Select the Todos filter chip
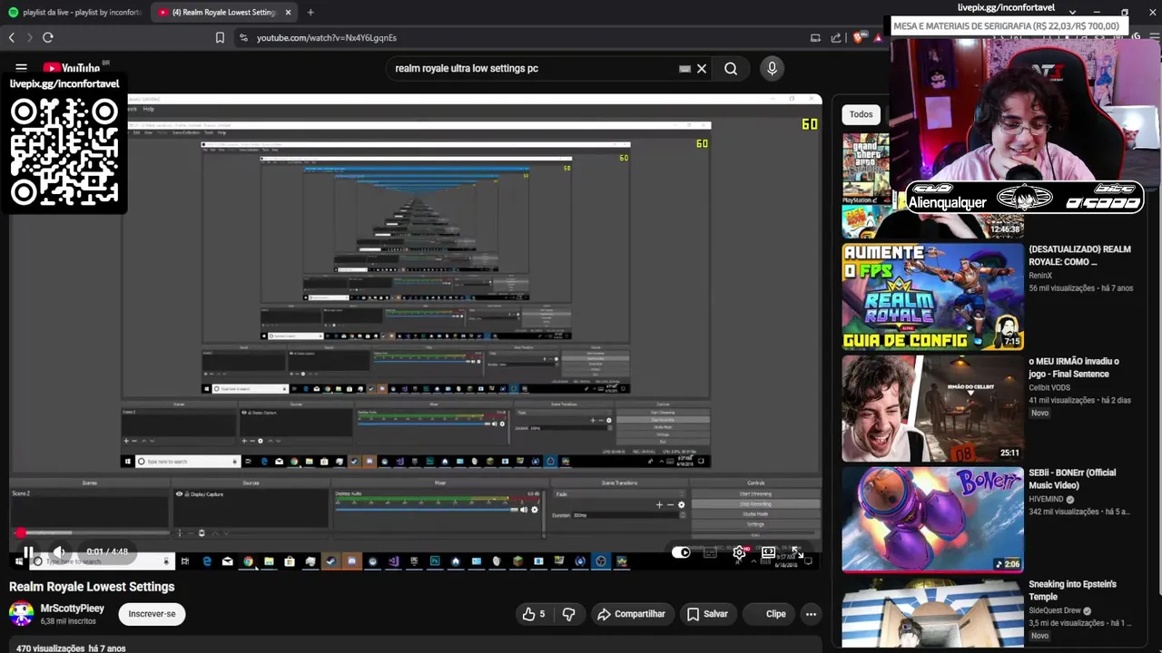Viewport: 1162px width, 653px height. click(861, 114)
